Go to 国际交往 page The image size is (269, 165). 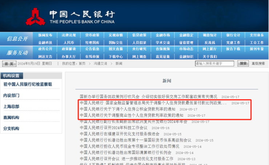click(x=116, y=43)
